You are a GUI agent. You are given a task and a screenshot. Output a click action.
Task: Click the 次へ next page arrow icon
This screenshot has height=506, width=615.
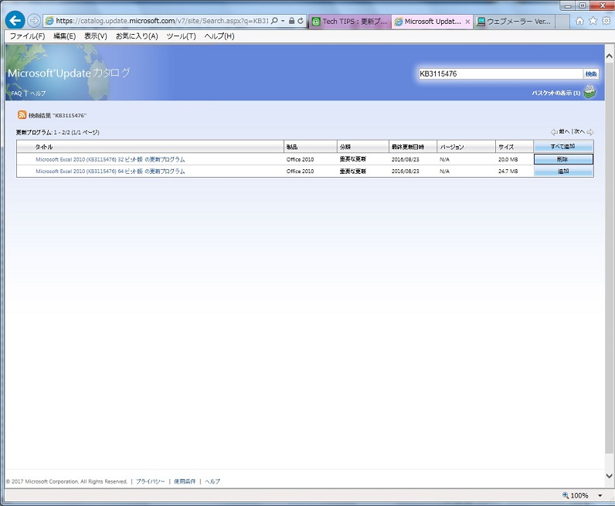point(590,132)
